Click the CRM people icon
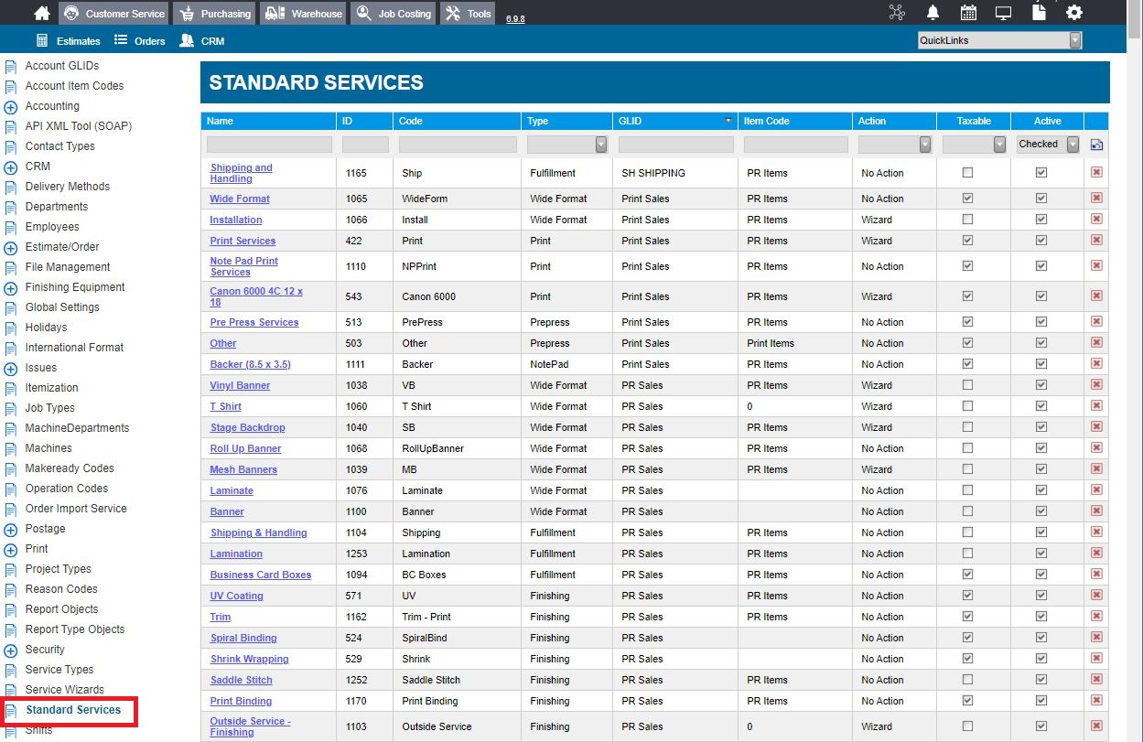The width and height of the screenshot is (1143, 742). (187, 40)
